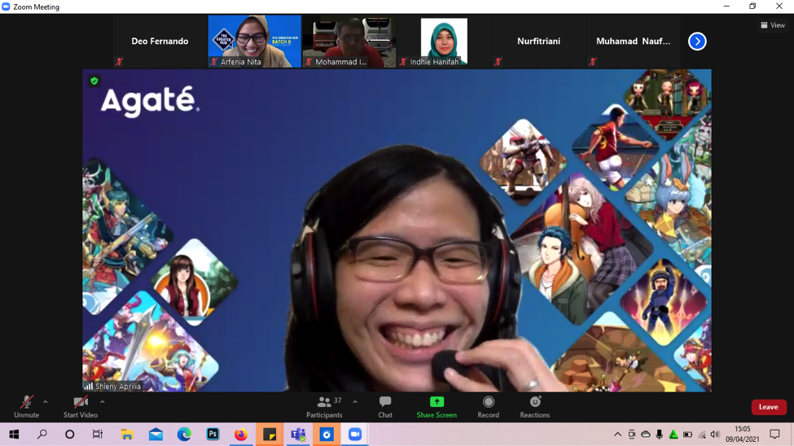Click the Shieny Aprilia name label
This screenshot has width=794, height=446.
pos(118,387)
